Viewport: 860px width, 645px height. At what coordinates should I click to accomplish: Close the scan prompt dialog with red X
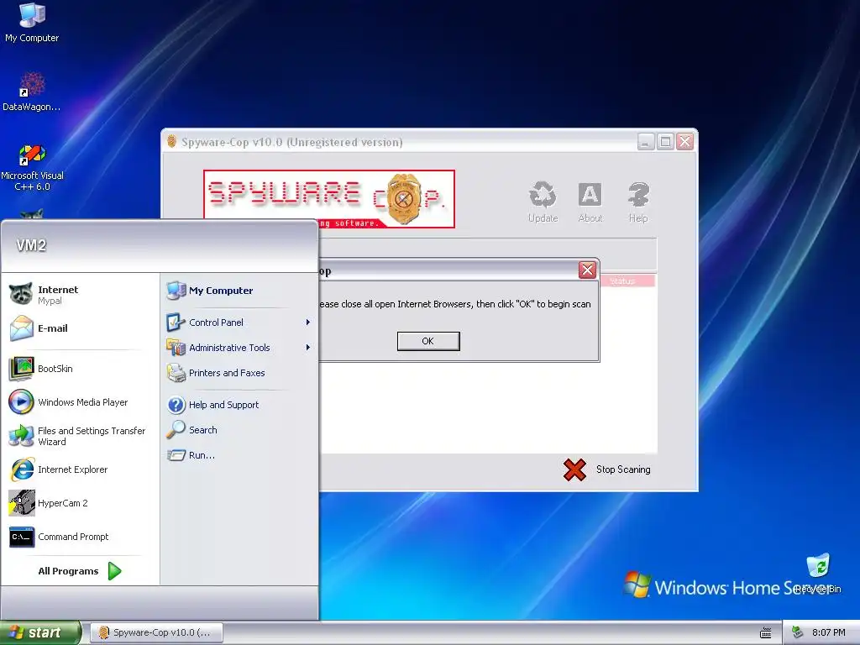coord(587,270)
